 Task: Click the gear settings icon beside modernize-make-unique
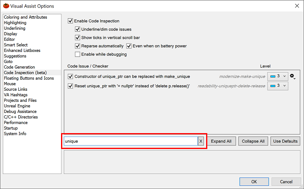pyautogui.click(x=293, y=76)
